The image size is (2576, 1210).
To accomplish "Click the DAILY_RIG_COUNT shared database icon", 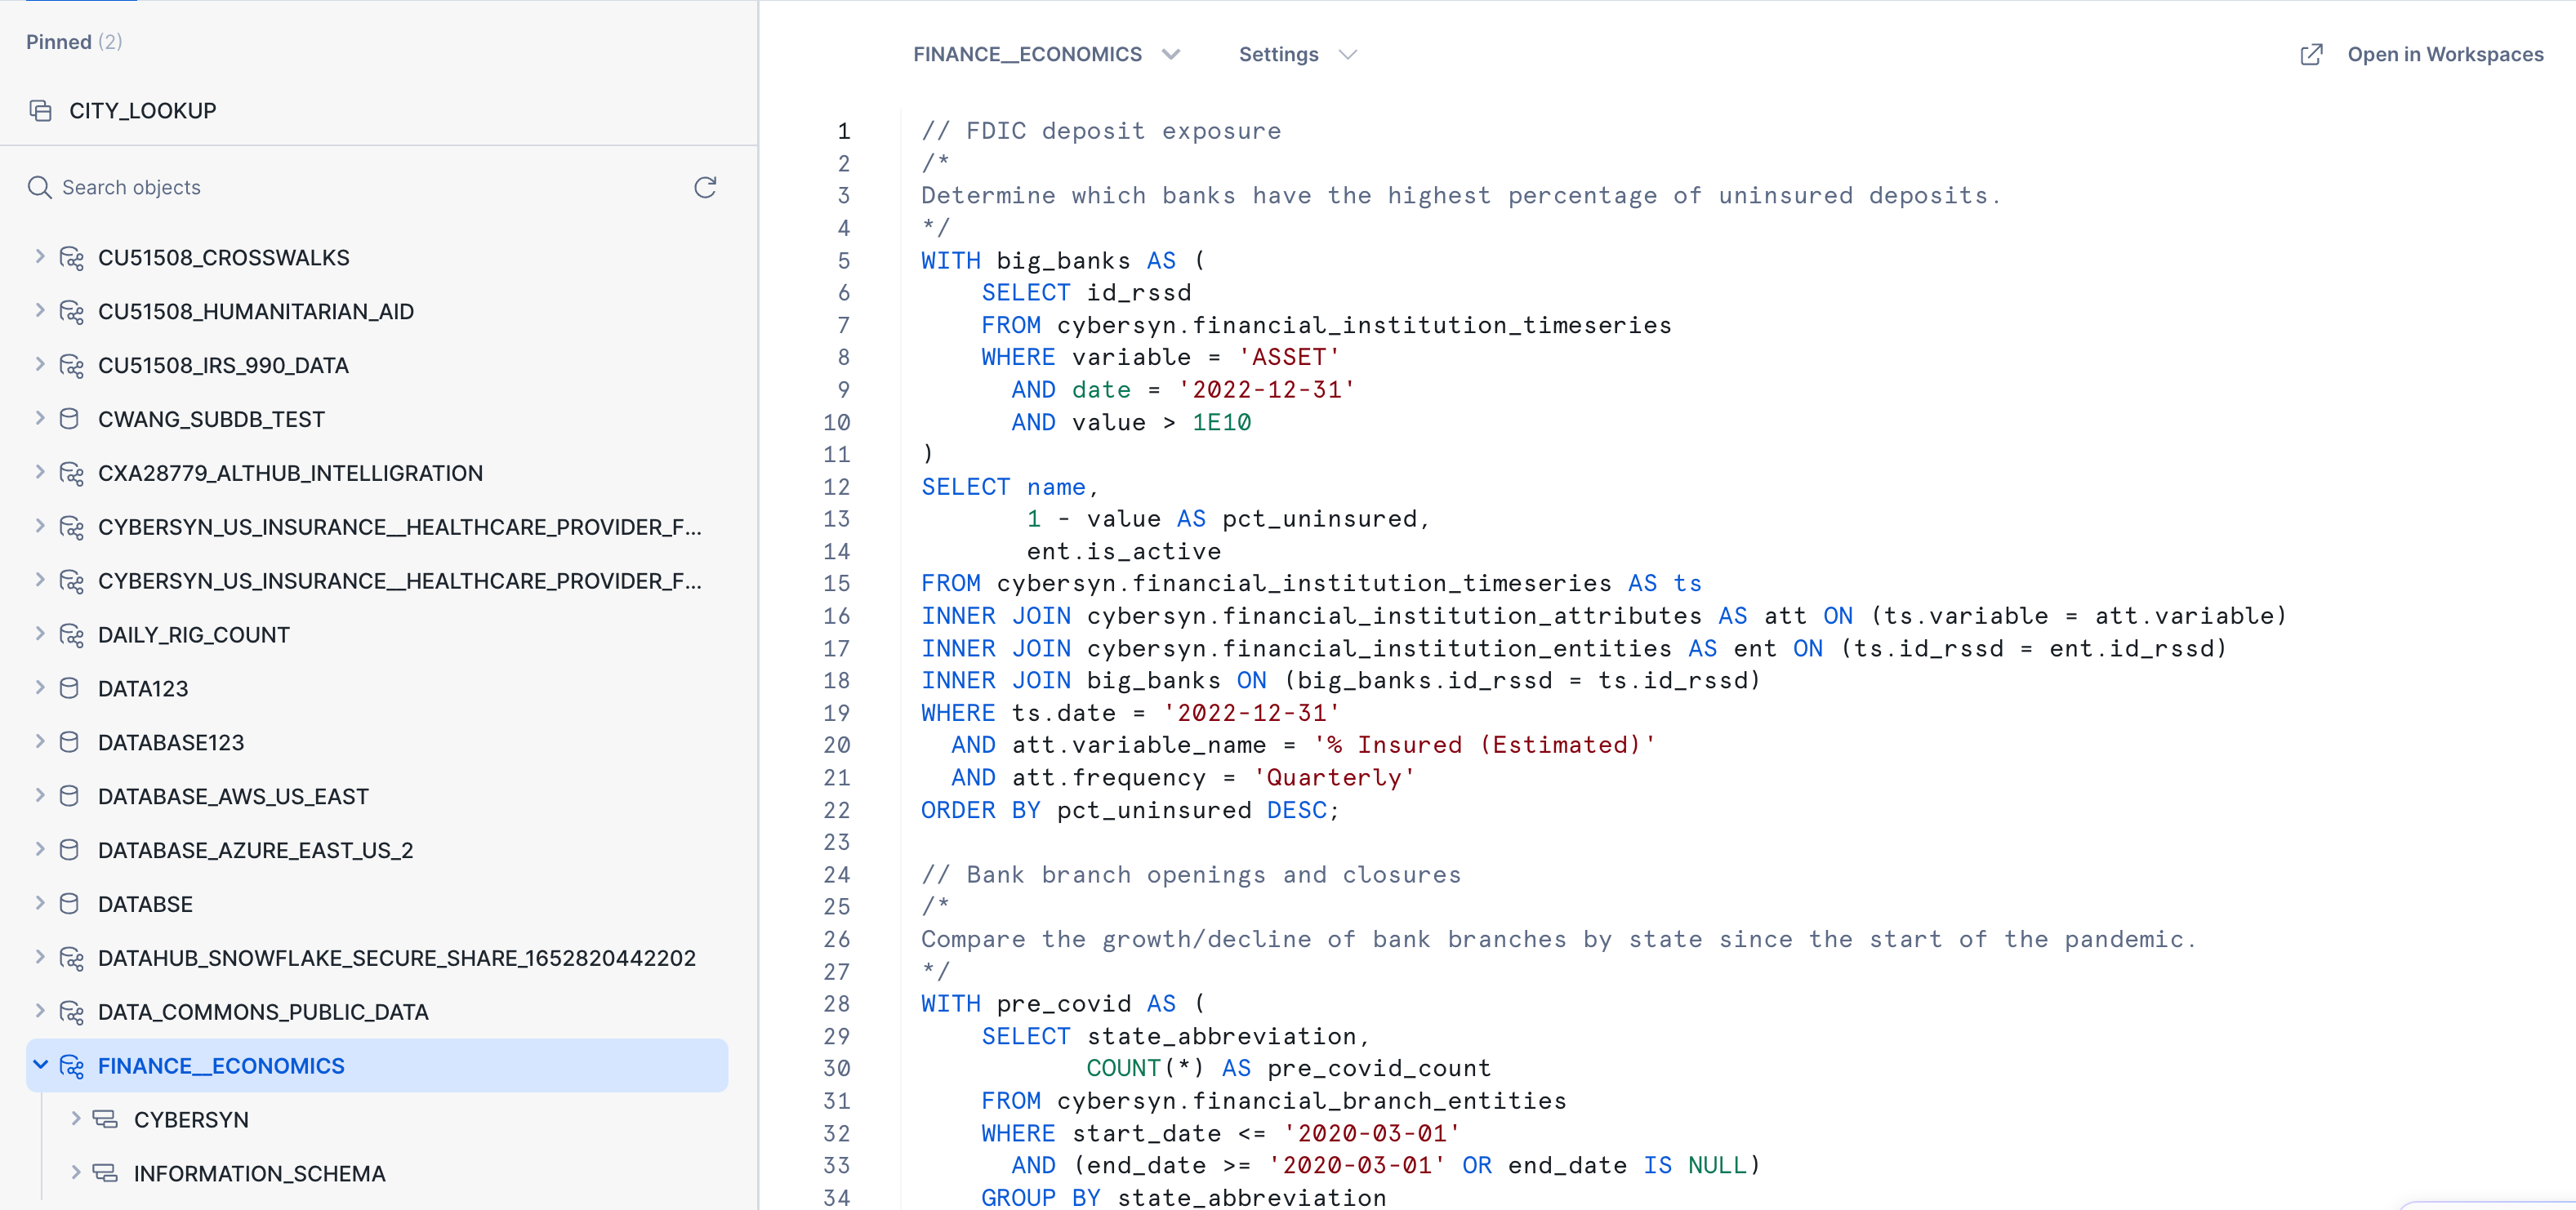I will pos(71,635).
